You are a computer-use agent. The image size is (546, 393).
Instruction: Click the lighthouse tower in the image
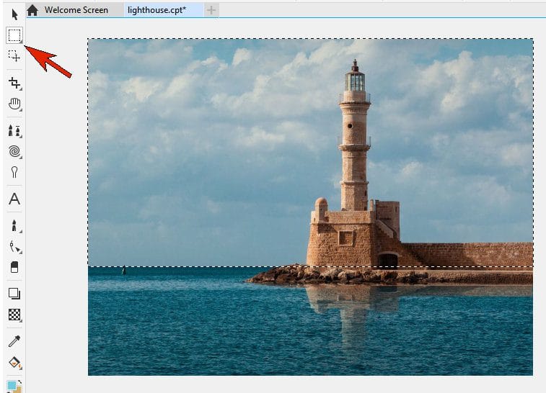354,135
